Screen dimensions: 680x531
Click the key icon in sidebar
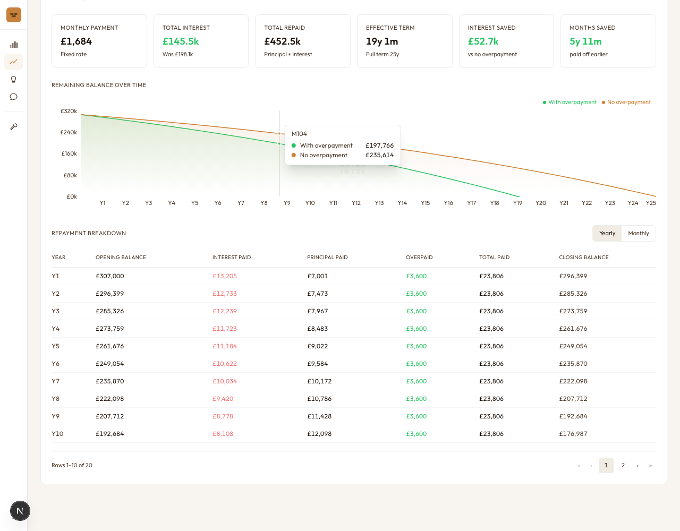(14, 126)
